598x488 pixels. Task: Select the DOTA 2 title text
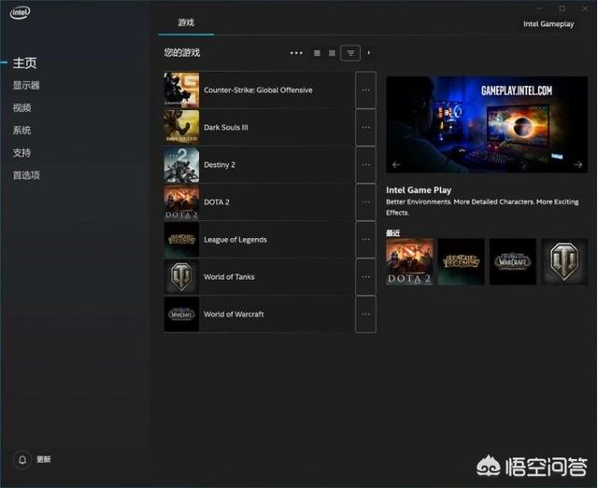[x=217, y=202]
